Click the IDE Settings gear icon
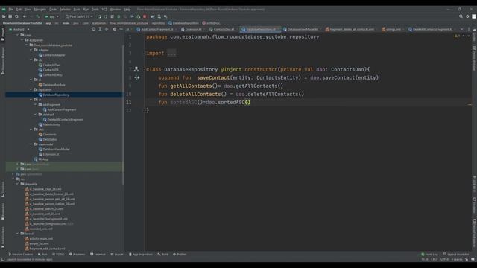This screenshot has width=477, height=268. (x=467, y=16)
